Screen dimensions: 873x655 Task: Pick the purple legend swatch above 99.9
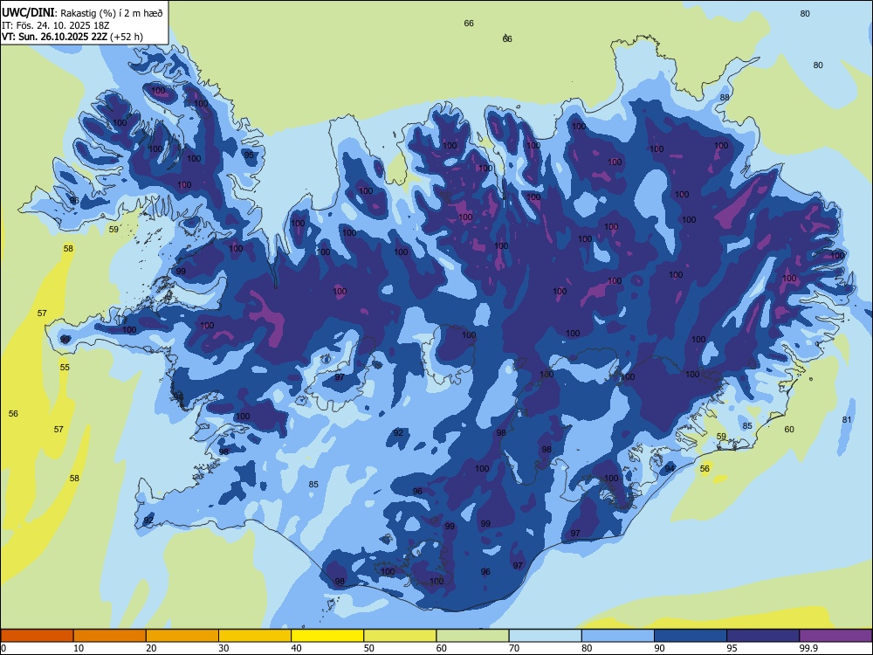[835, 636]
